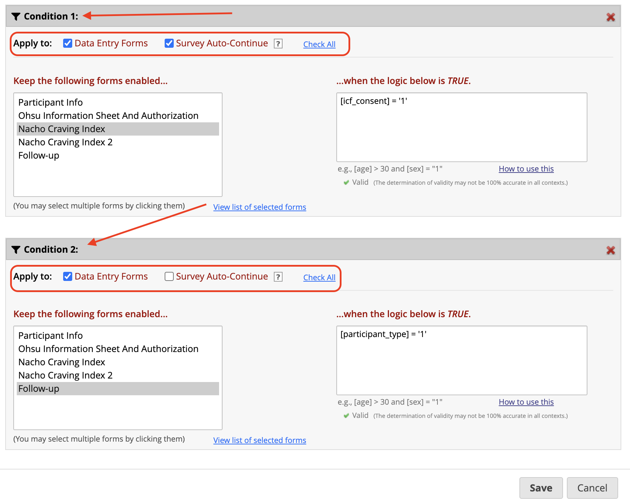
Task: Open Survey Auto-Continue help icon in Condition 1
Action: (x=278, y=44)
